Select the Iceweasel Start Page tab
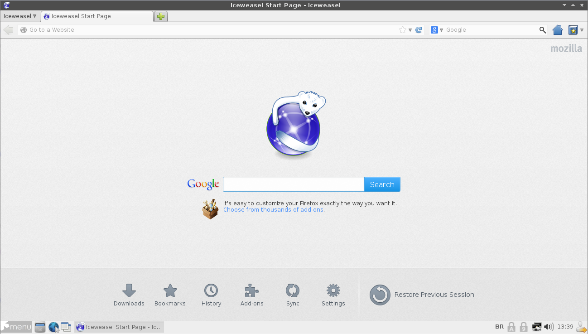The width and height of the screenshot is (588, 334). 97,16
